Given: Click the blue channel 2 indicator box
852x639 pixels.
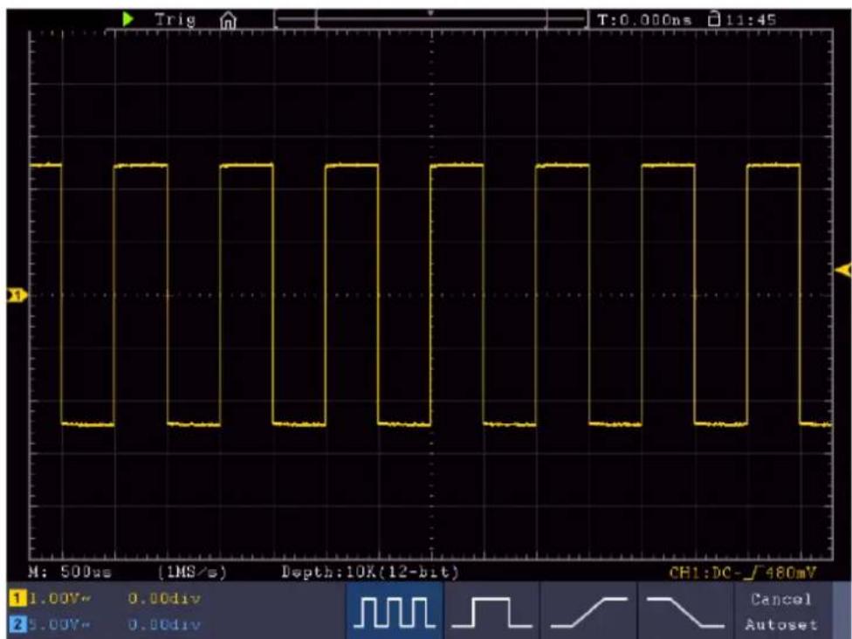Looking at the screenshot, I should (17, 624).
